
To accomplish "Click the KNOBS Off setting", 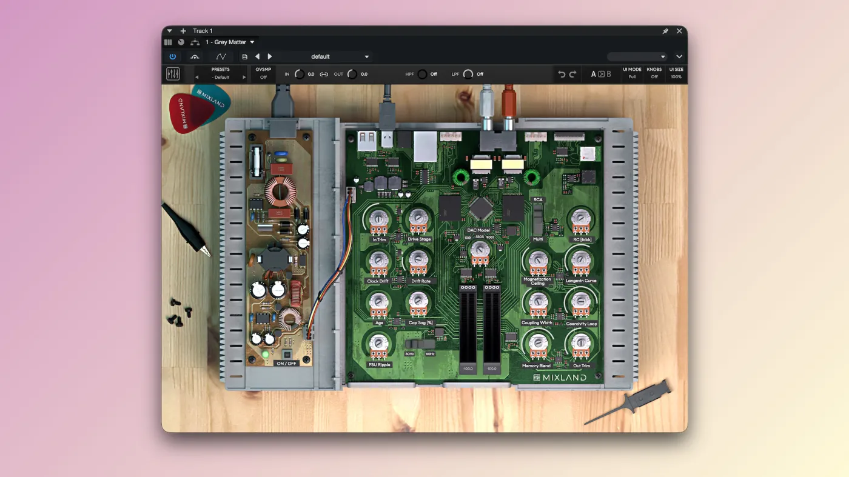I will coord(654,73).
